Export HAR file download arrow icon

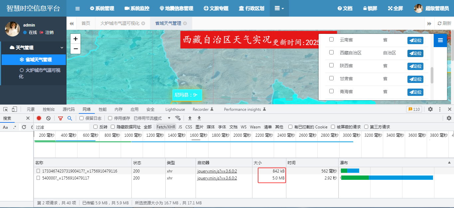[x=199, y=118]
